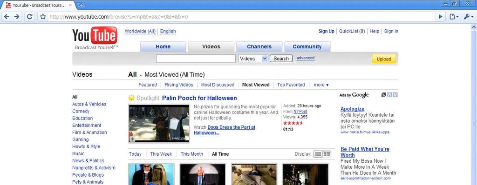Screen dimensions: 477x185
Task: Play the Spotlight video thumbnail
Action: click(159, 124)
